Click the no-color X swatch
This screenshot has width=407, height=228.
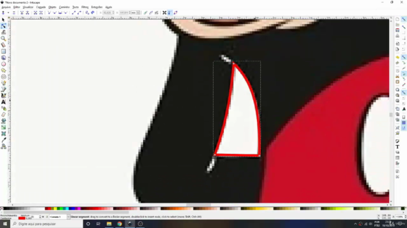point(2,208)
